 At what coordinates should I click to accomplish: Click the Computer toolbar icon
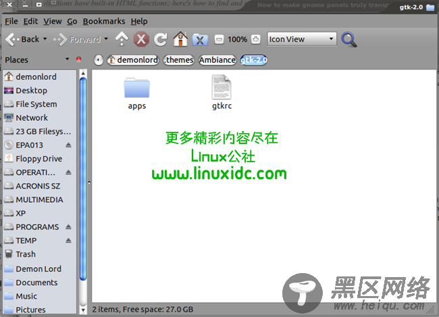[200, 39]
